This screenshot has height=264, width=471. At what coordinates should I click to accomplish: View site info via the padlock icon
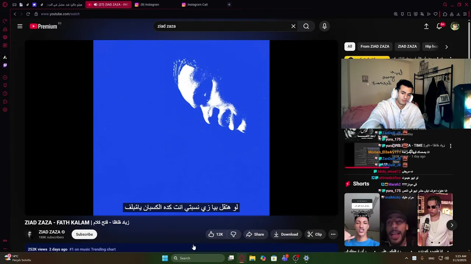point(36,14)
